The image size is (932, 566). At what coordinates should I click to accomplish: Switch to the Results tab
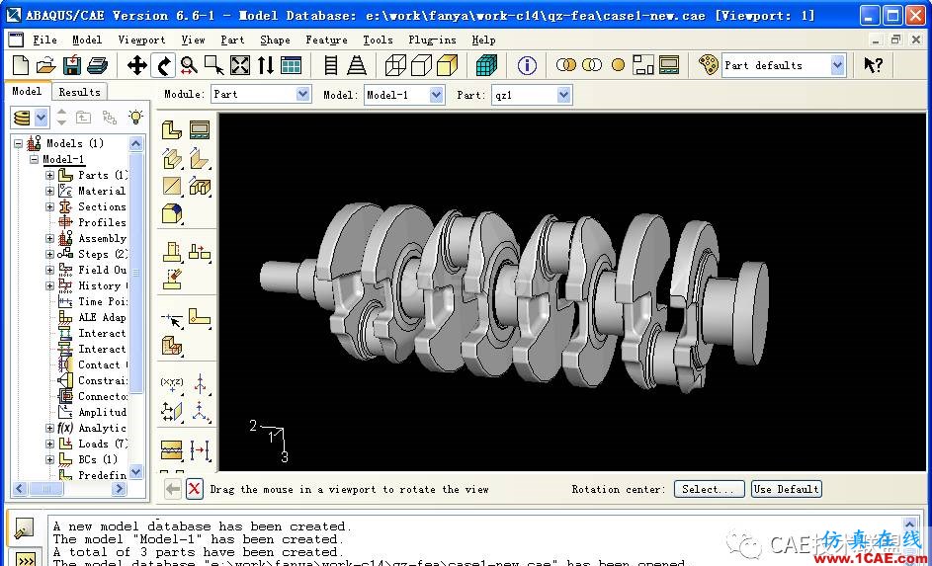(x=80, y=92)
